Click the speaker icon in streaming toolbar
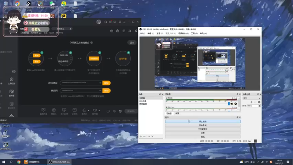The image size is (293, 165). tap(95, 111)
